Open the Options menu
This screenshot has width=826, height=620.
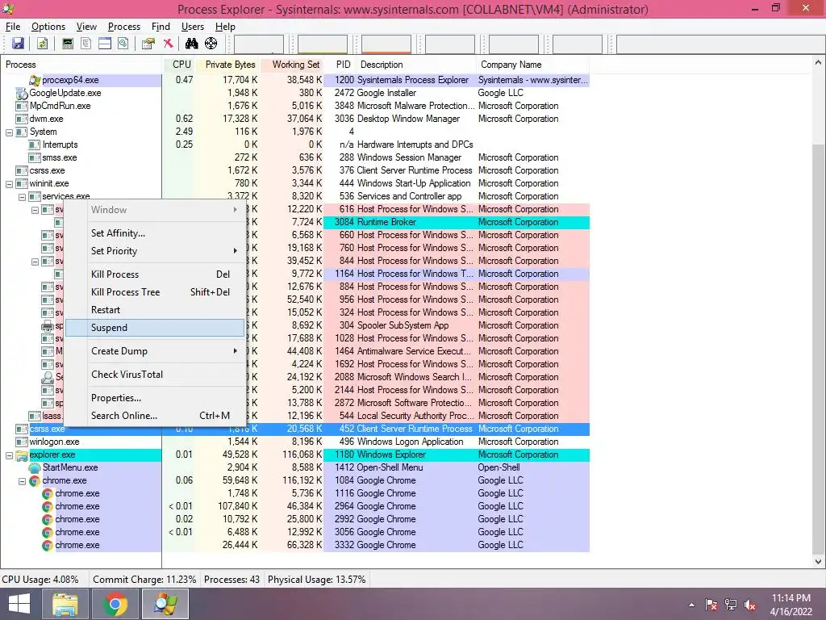tap(48, 27)
